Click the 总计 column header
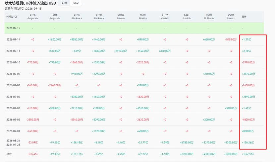 pyautogui.click(x=244, y=17)
